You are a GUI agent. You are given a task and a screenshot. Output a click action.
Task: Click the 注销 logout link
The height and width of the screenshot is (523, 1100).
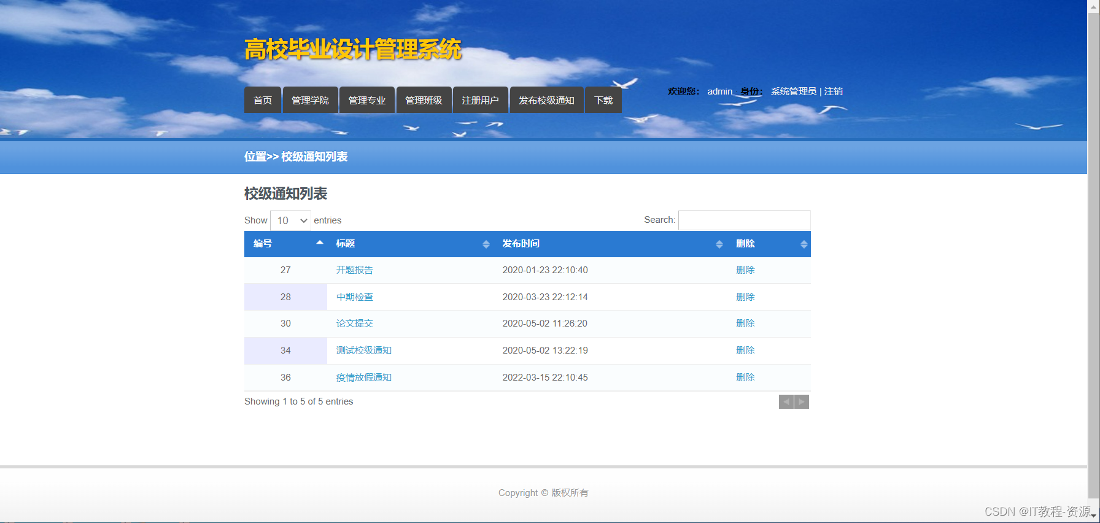point(833,91)
